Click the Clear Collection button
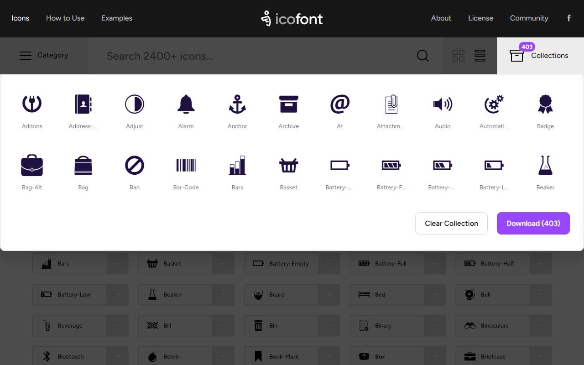 click(x=451, y=223)
